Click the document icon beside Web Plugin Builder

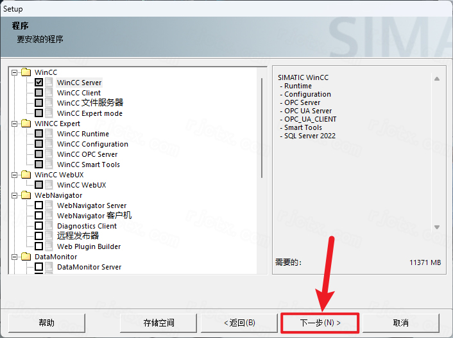49,246
